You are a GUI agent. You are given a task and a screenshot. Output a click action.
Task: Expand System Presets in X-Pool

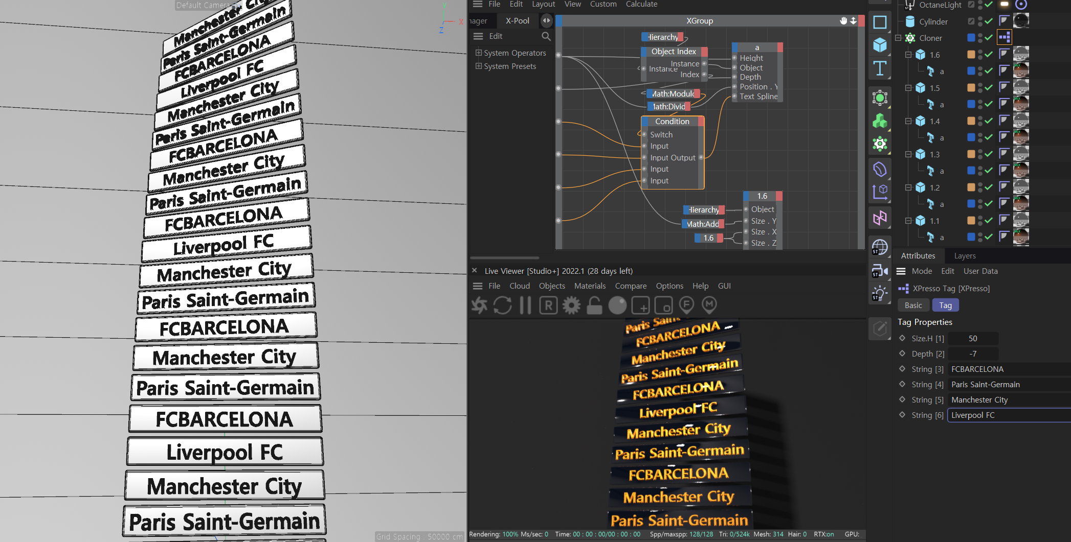(x=478, y=66)
